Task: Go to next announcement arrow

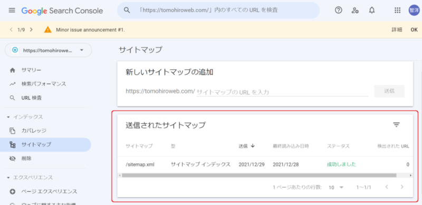Action: (x=31, y=30)
